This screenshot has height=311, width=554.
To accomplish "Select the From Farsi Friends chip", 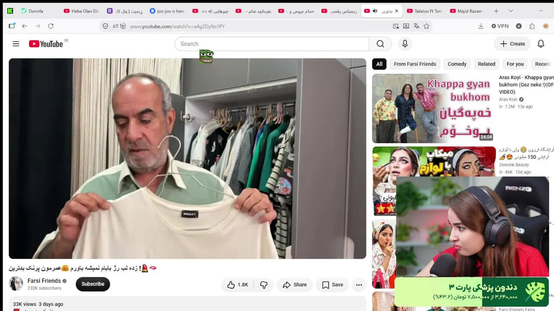I will coord(415,64).
